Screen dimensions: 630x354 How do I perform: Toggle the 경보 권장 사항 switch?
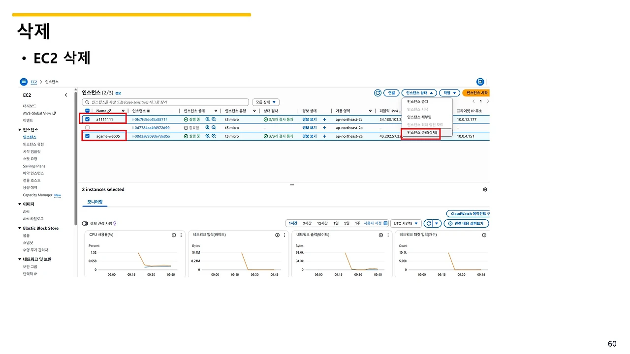click(85, 223)
